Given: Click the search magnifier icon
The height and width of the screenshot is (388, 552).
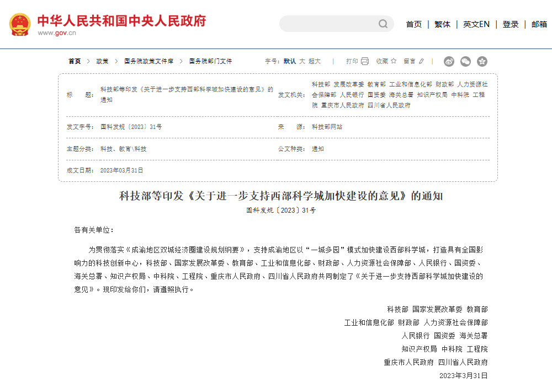Looking at the screenshot, I should (383, 24).
